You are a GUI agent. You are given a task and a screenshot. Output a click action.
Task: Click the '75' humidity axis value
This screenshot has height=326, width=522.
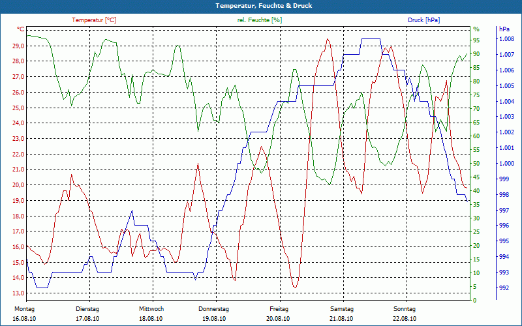pyautogui.click(x=476, y=95)
